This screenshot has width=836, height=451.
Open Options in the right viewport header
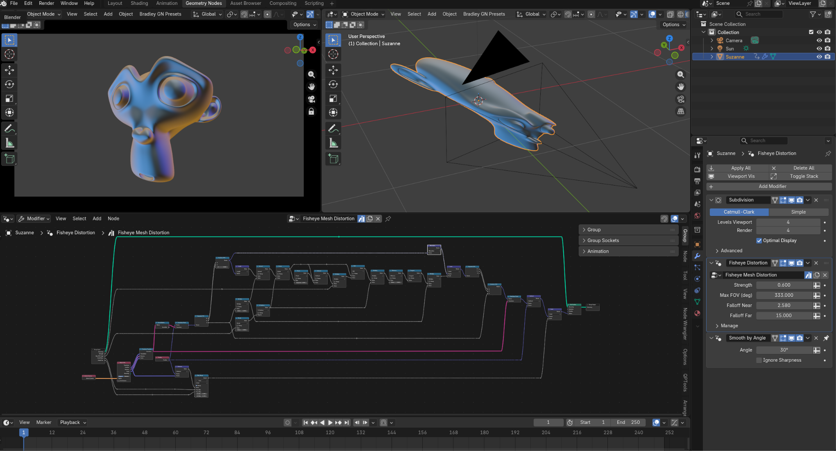(674, 25)
